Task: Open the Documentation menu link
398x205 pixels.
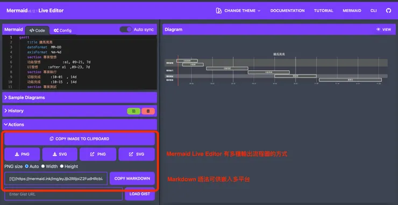Action: (x=287, y=11)
